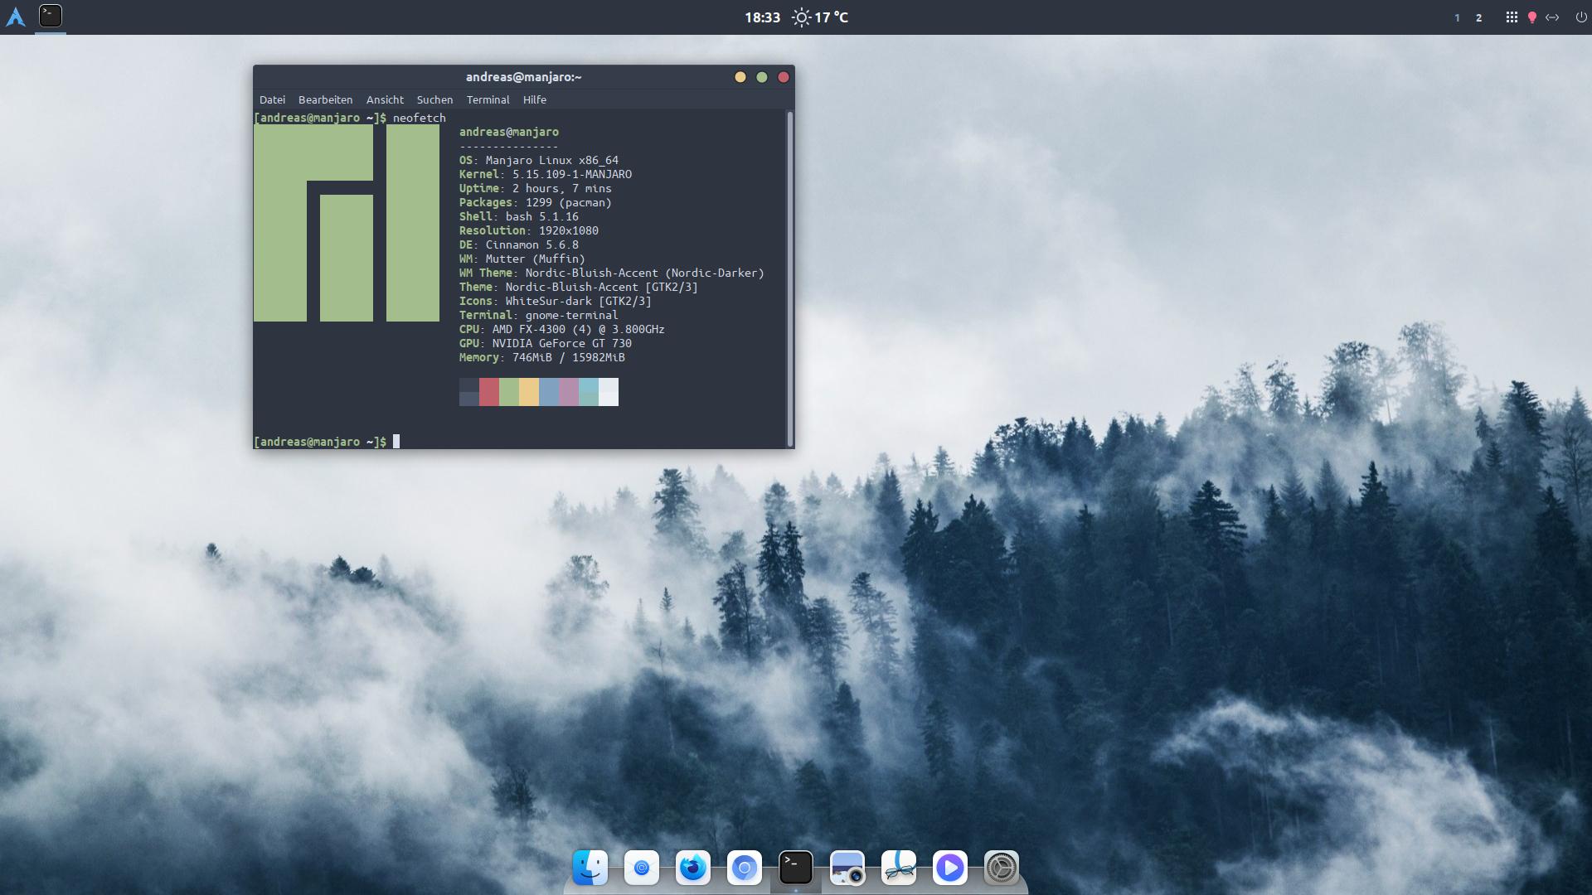
Task: Launch the mail client from dock
Action: pyautogui.click(x=642, y=868)
